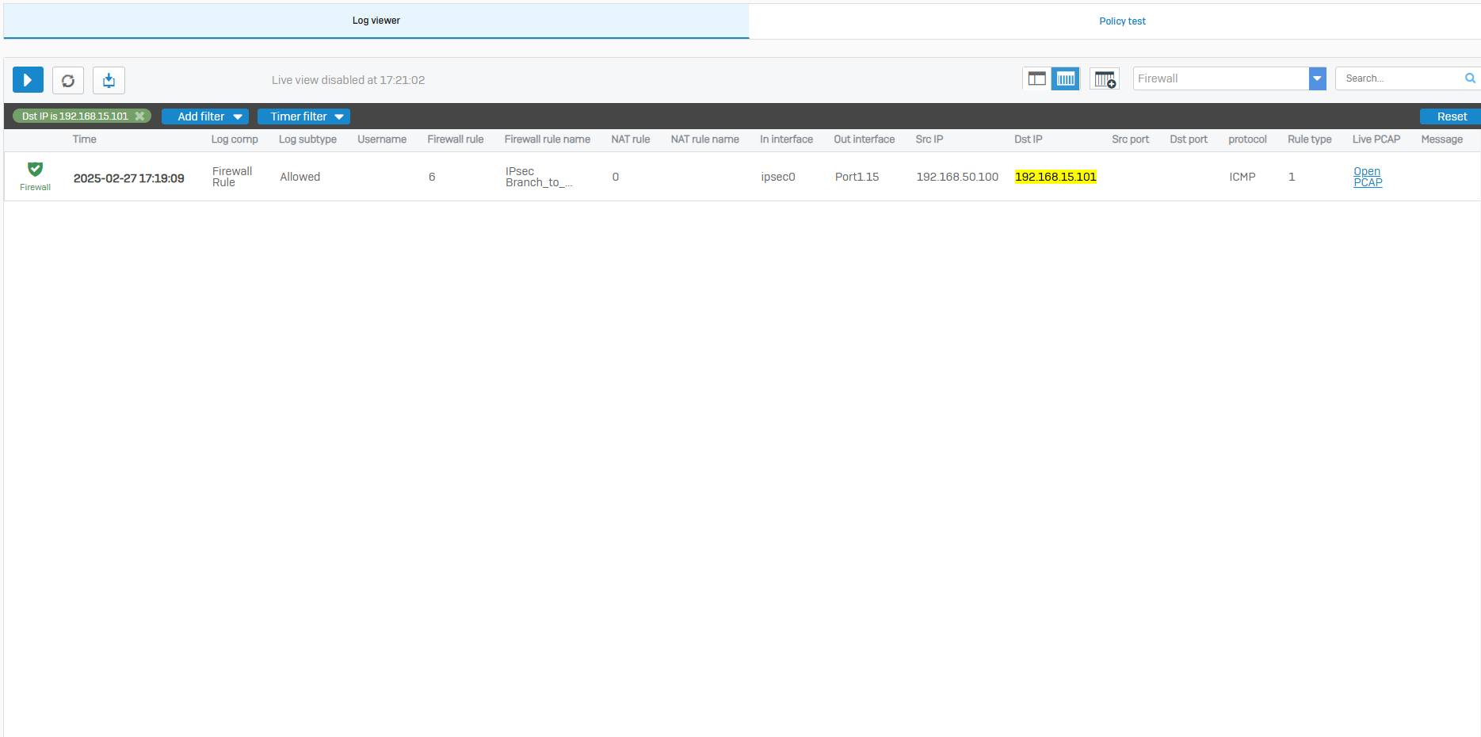Click the ICMP protocol cell
The height and width of the screenshot is (737, 1481).
tap(1242, 177)
